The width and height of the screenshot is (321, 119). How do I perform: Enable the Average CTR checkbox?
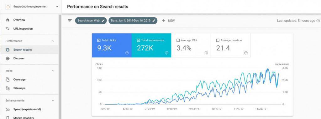tap(178, 40)
